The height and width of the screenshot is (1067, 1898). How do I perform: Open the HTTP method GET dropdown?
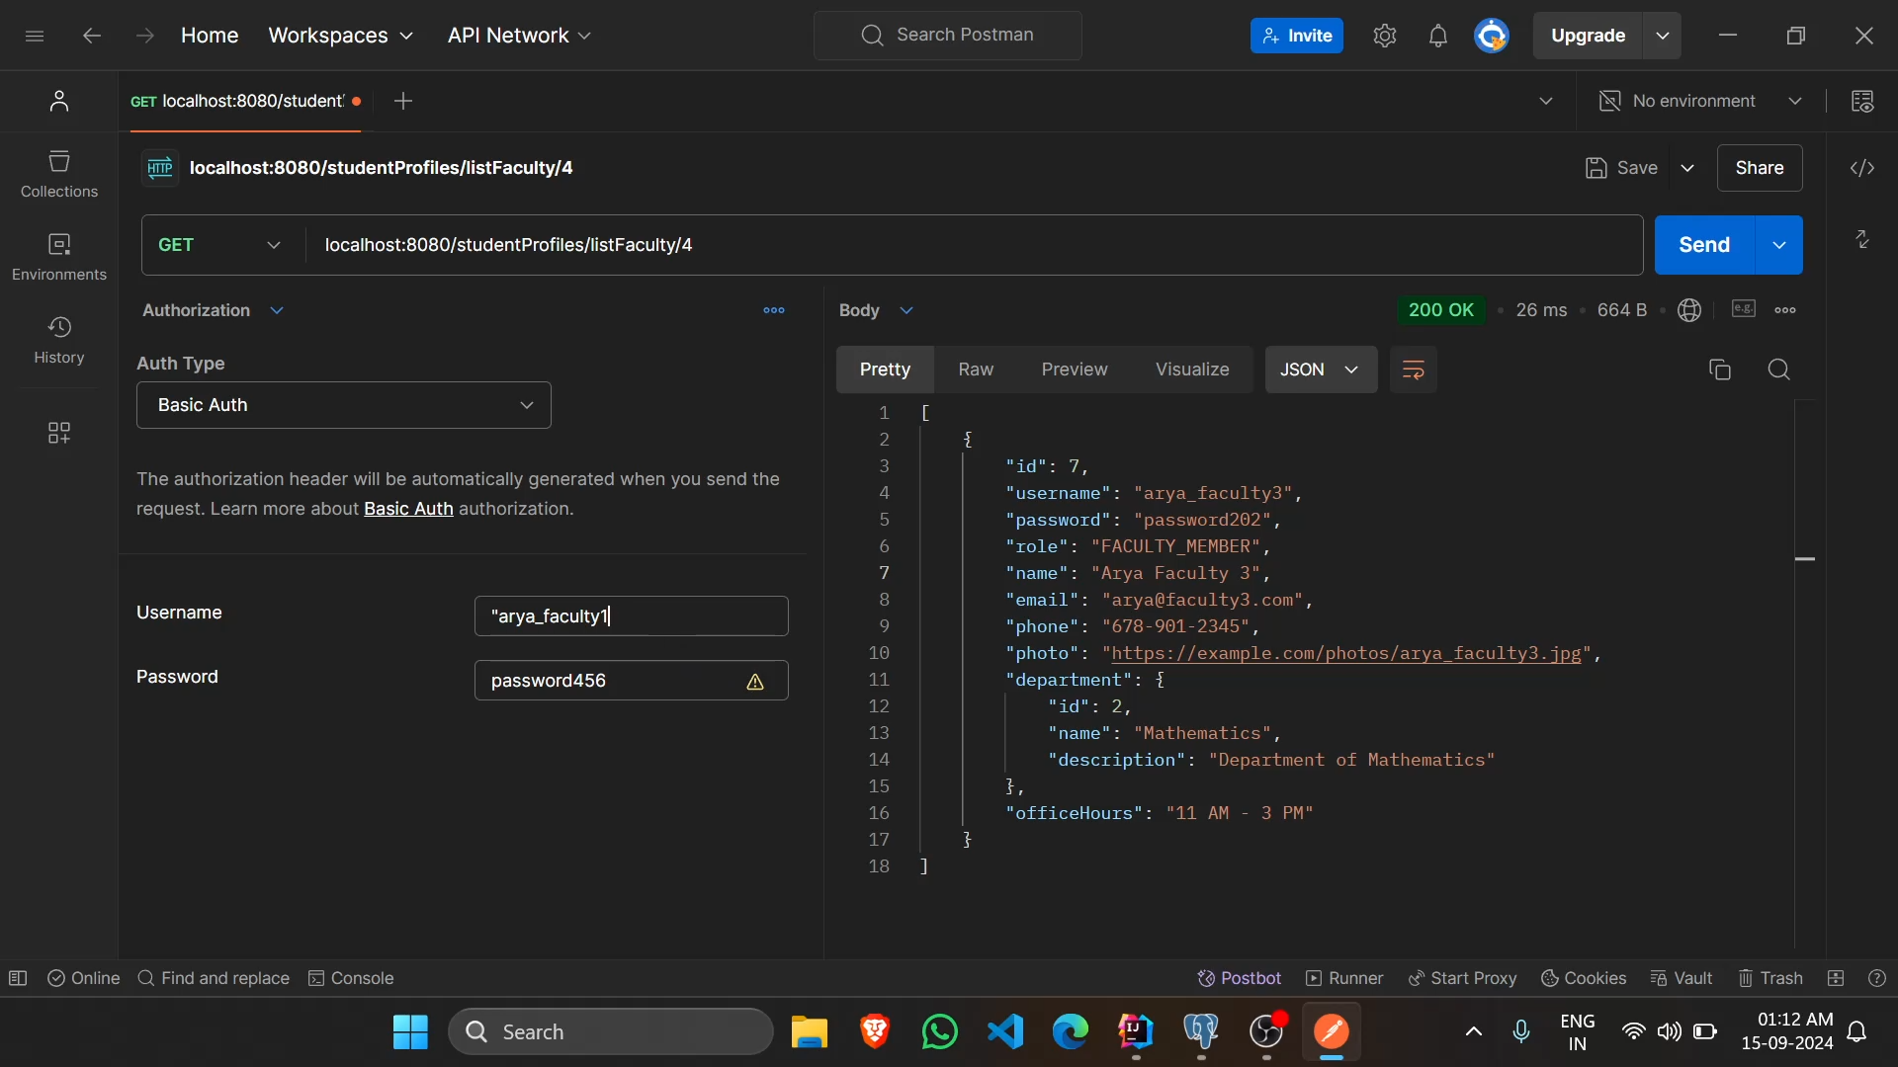(219, 245)
